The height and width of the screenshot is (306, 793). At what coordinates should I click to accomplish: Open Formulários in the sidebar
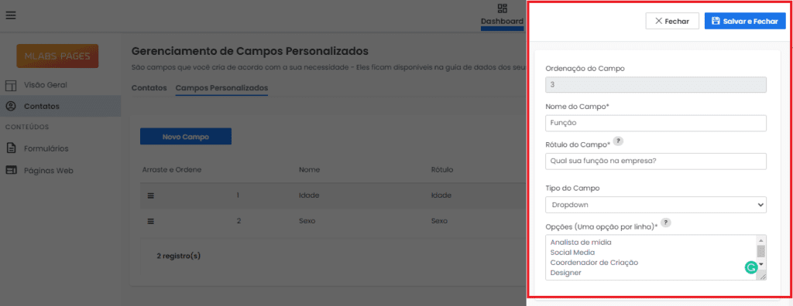pos(46,148)
